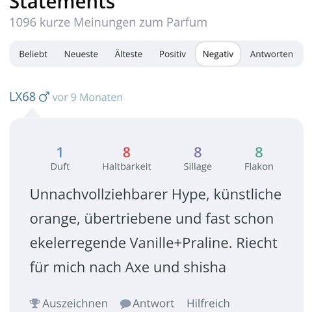Select the Beliebt sorting tab
The image size is (312, 312).
click(x=33, y=54)
